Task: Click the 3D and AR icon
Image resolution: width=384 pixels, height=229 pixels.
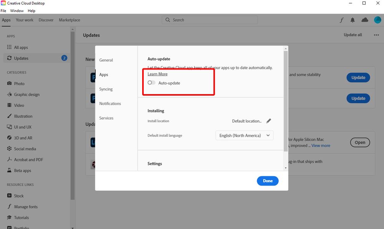Action: (9, 138)
